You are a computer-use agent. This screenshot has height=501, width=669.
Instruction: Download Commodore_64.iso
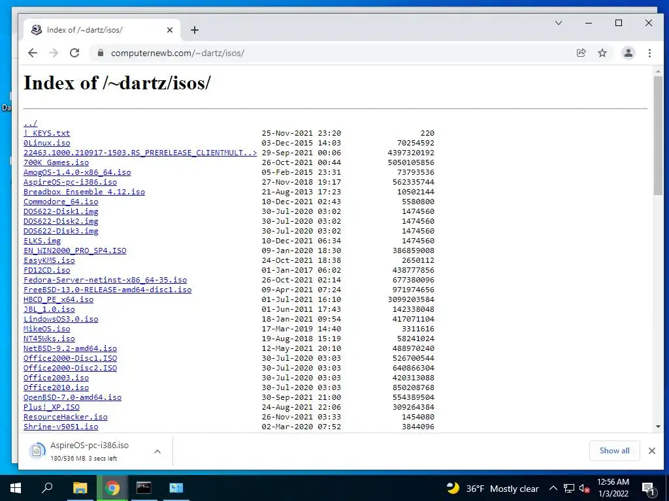coord(61,202)
